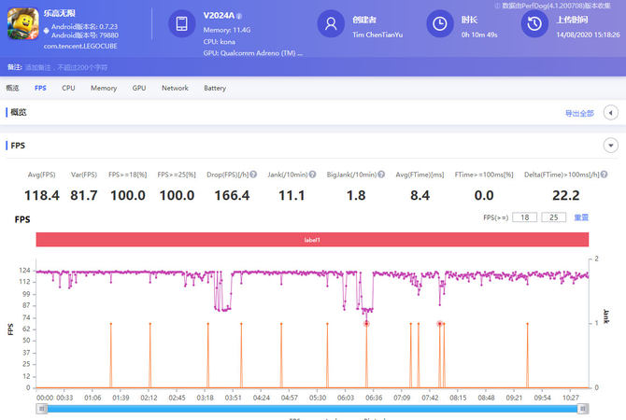Click the left handle of timeline range slider
The image size is (626, 420).
(x=42, y=408)
